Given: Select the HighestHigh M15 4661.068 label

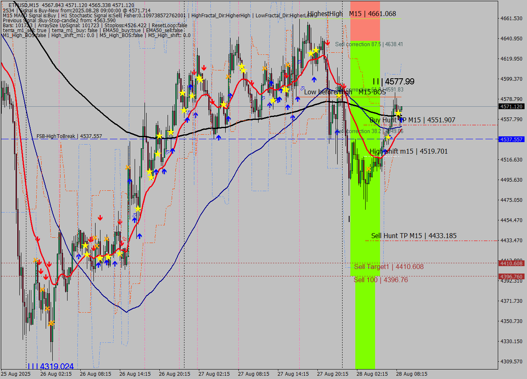Looking at the screenshot, I should coord(352,14).
